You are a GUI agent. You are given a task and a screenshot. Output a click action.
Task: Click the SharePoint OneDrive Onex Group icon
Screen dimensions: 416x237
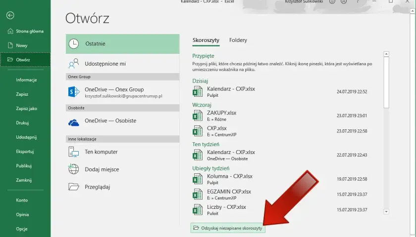pos(74,92)
